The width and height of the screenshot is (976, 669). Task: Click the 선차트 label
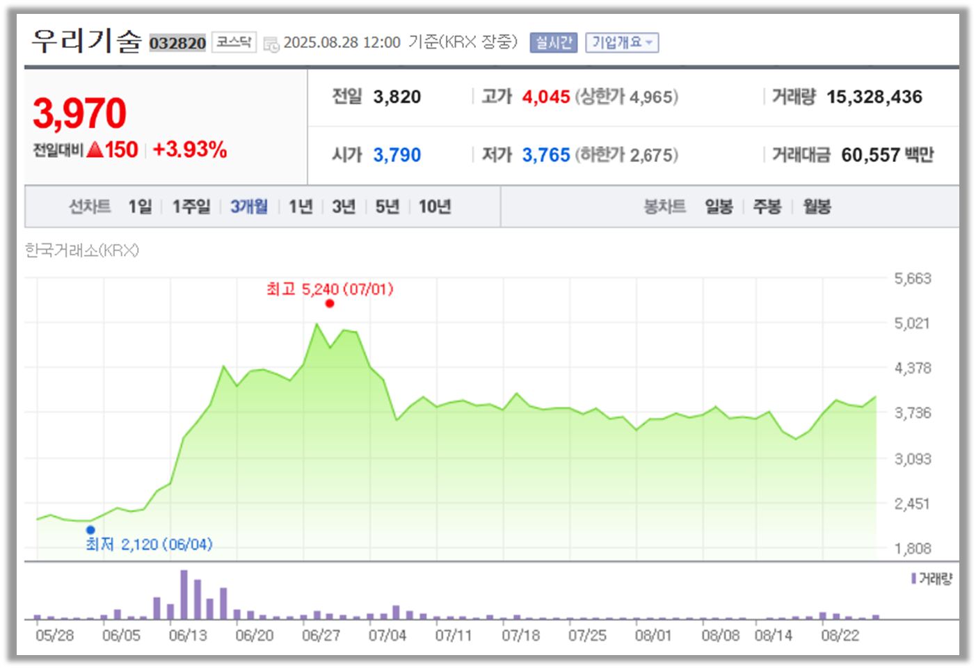point(90,207)
